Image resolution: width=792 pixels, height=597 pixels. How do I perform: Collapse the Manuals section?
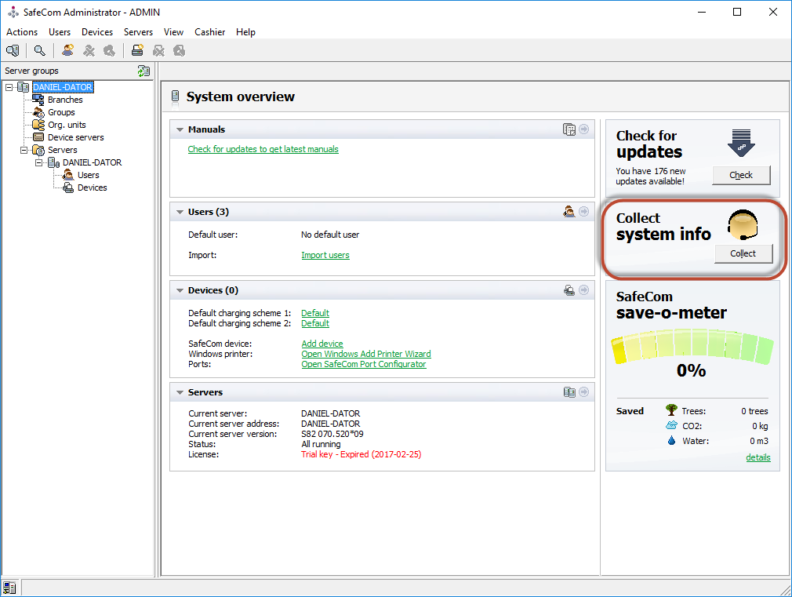click(180, 129)
